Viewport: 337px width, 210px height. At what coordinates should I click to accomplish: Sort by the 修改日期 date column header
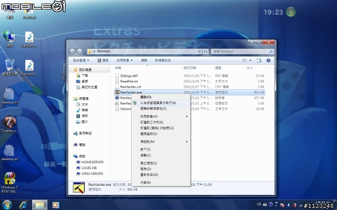pos(197,68)
